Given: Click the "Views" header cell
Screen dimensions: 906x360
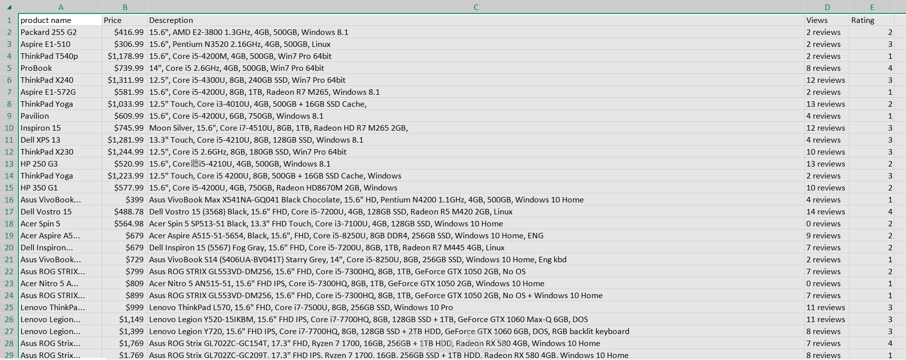Looking at the screenshot, I should click(827, 20).
